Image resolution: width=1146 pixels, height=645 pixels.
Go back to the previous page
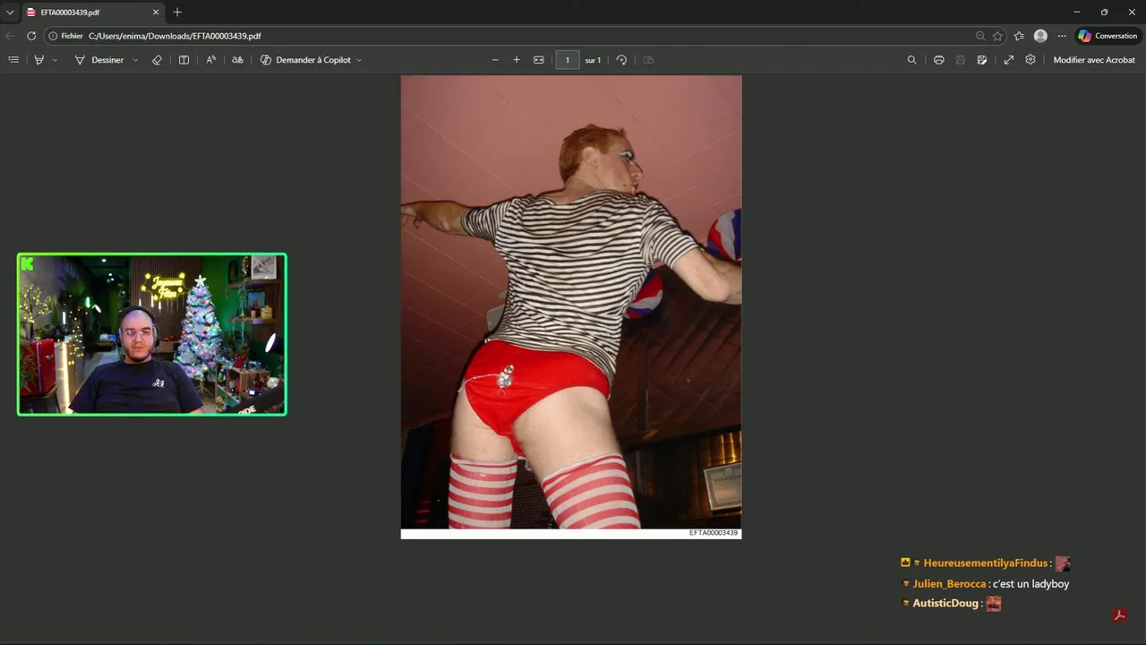point(10,36)
